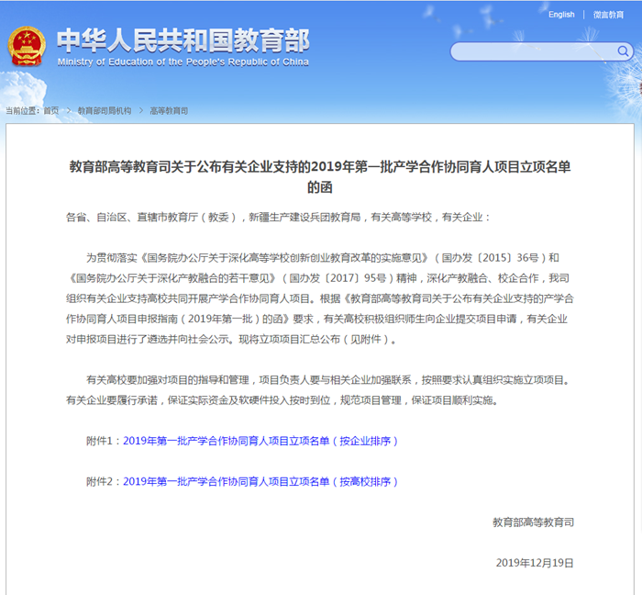
Task: Click the 当前位置 breadcrumb label
Action: [23, 110]
